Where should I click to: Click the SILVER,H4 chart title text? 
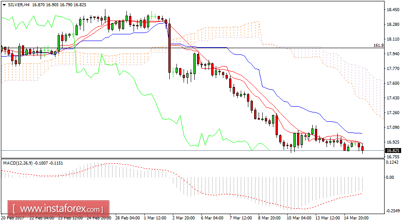(x=19, y=5)
